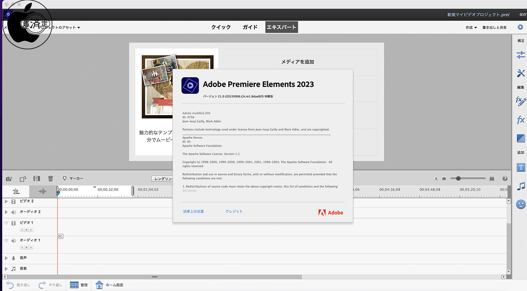The width and height of the screenshot is (527, 291).
Task: Open Applied Effects fx pencil icon
Action: [520, 102]
